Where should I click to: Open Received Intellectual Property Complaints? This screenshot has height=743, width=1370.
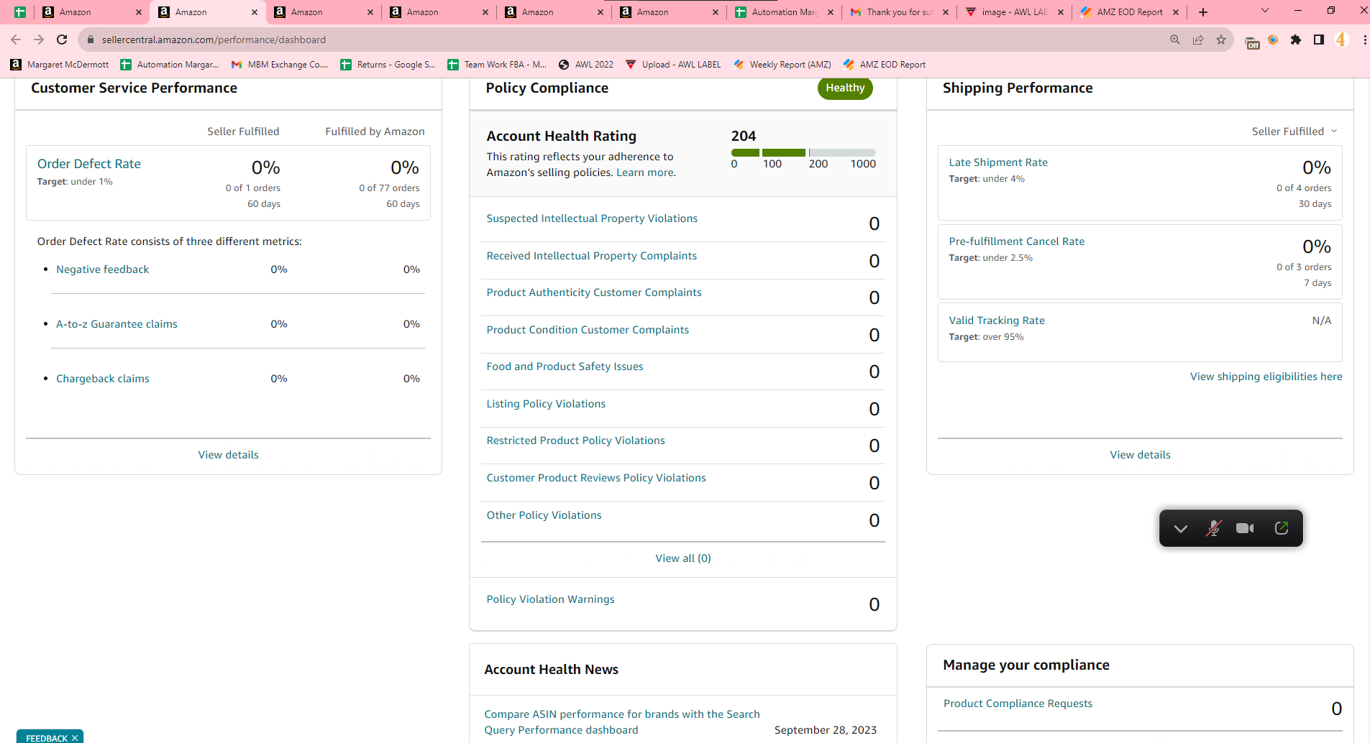[x=592, y=256]
